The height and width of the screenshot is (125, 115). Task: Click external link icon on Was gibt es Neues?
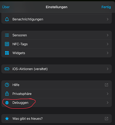tap(106, 118)
